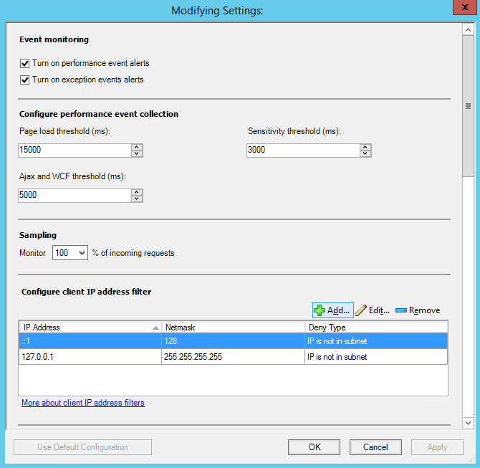
Task: Cancel the settings changes
Action: pos(375,447)
